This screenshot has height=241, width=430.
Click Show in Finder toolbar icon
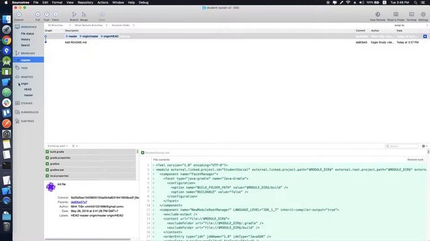pos(396,14)
